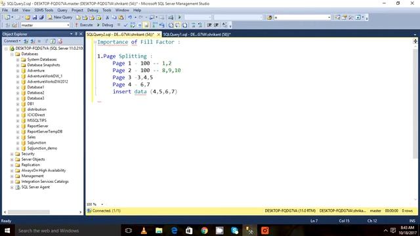
Task: Open the editor zoom level dropdown
Action: pyautogui.click(x=102, y=205)
